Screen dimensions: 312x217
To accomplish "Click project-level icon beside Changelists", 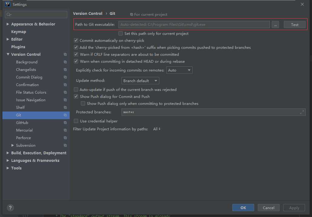I will 65,69.
